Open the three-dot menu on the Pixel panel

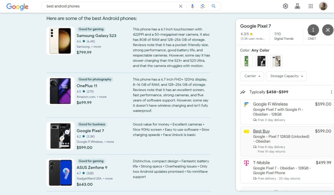pyautogui.click(x=313, y=30)
